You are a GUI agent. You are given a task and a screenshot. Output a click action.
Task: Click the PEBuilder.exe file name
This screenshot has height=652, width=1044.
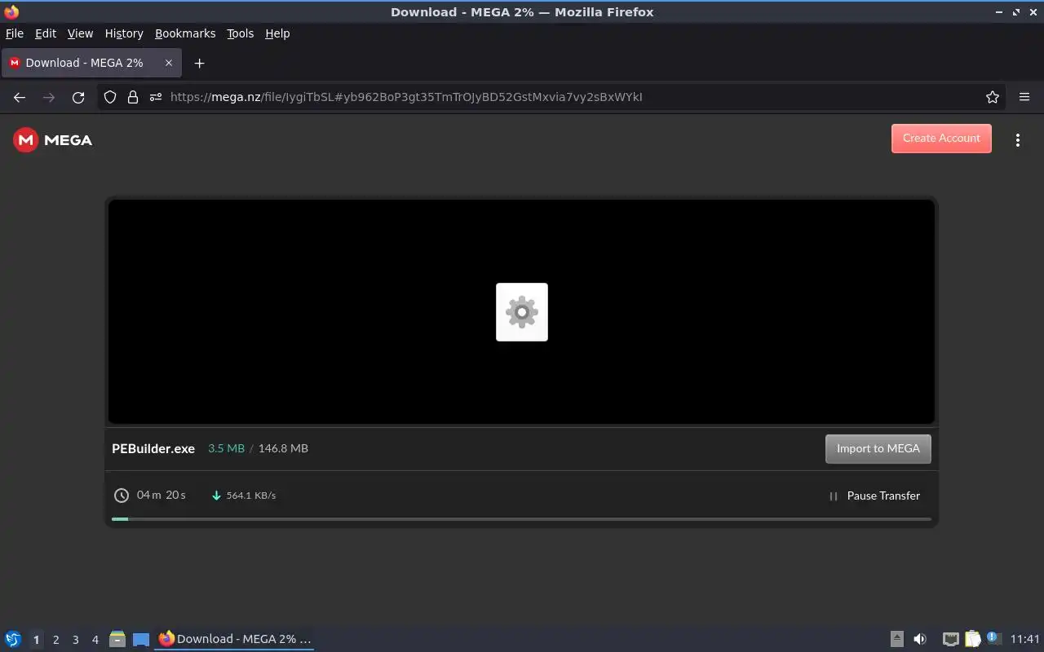(x=153, y=448)
